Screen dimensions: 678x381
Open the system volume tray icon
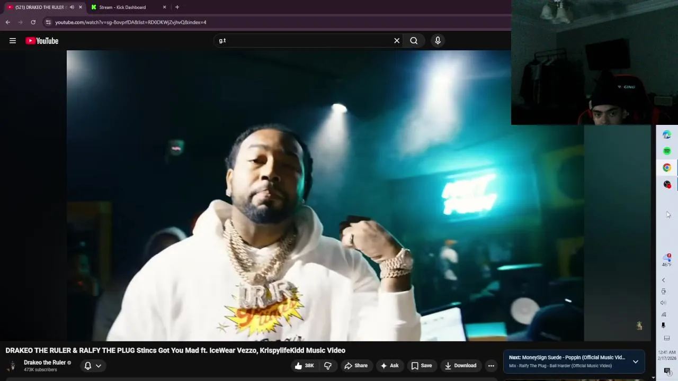click(x=663, y=303)
